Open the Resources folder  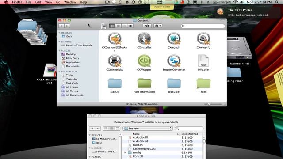[174, 83]
